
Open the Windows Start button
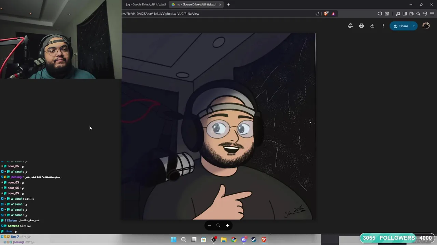[173, 240]
